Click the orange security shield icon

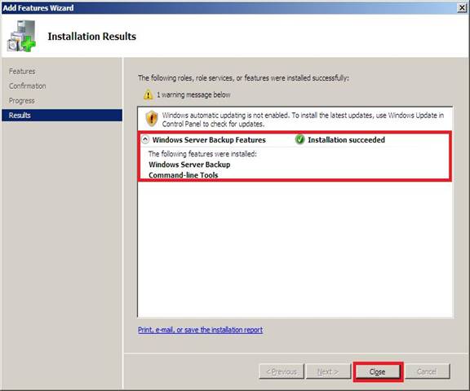pos(152,119)
